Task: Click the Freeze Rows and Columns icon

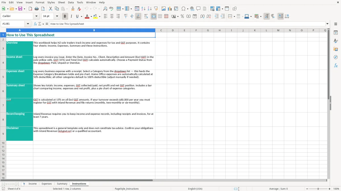Action: (219, 9)
